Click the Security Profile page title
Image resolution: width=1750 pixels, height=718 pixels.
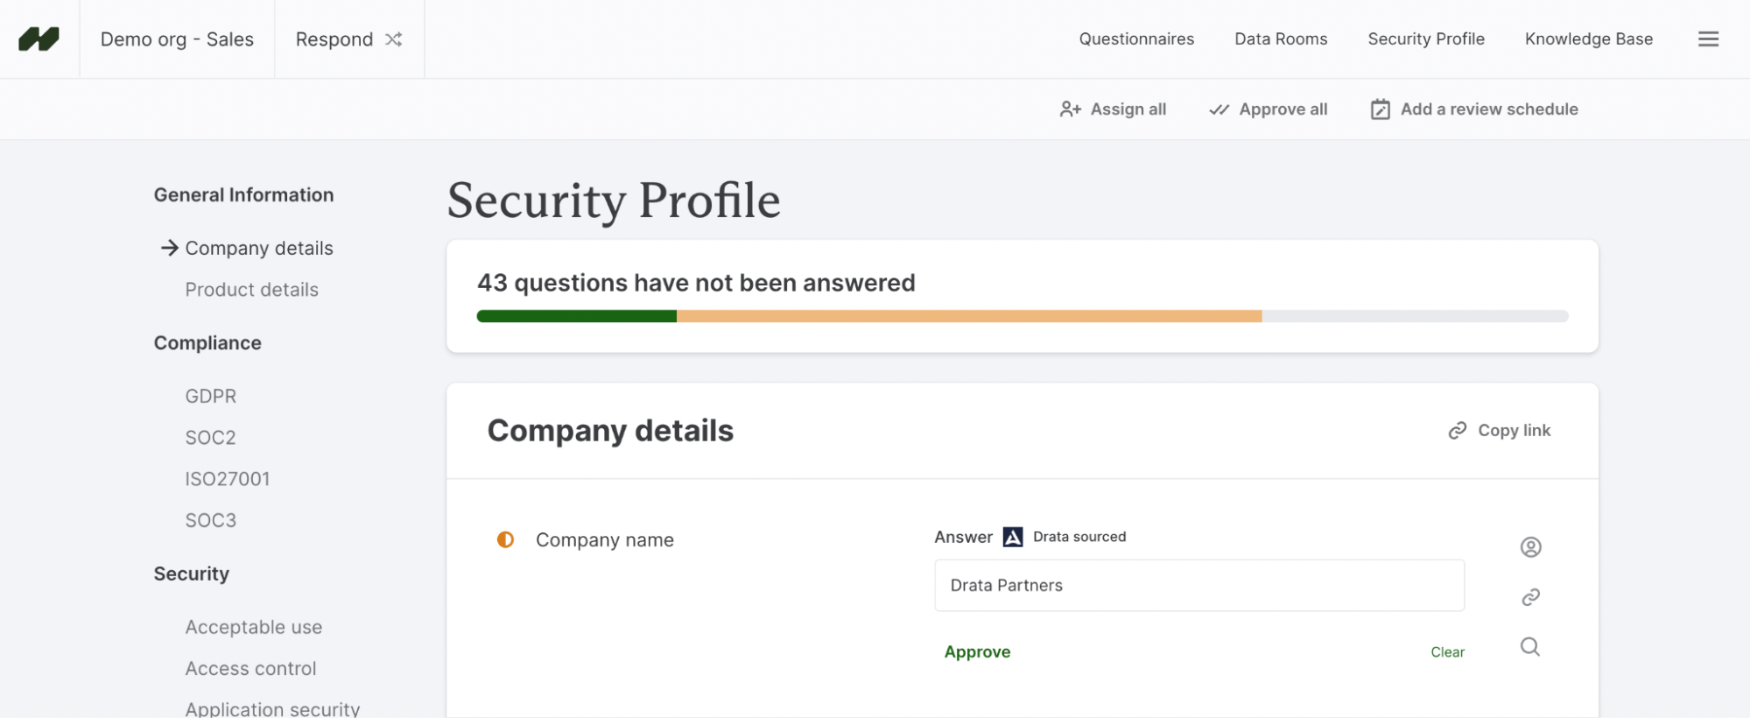[614, 201]
